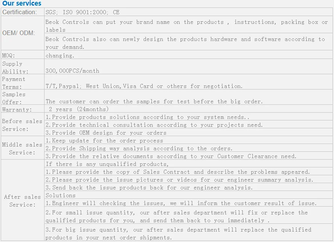Click 'Provide OEM design for your orders' row
This screenshot has width=334, height=242.
[188, 132]
